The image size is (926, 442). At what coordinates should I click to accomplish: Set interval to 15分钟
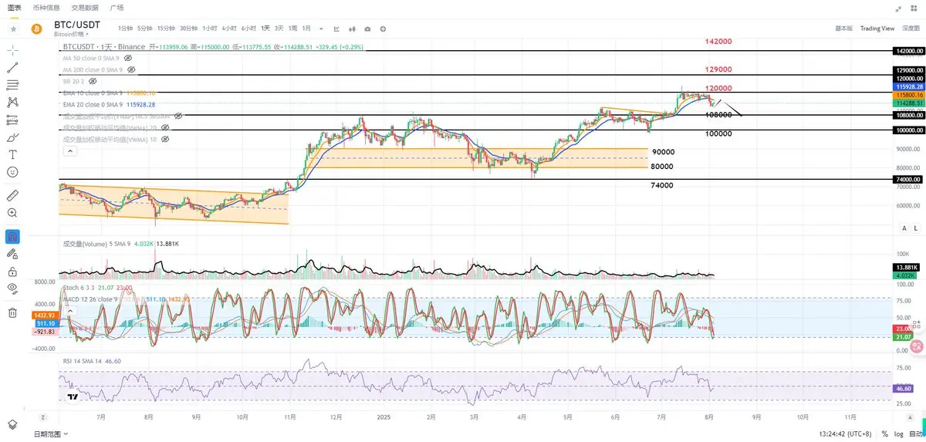point(165,29)
